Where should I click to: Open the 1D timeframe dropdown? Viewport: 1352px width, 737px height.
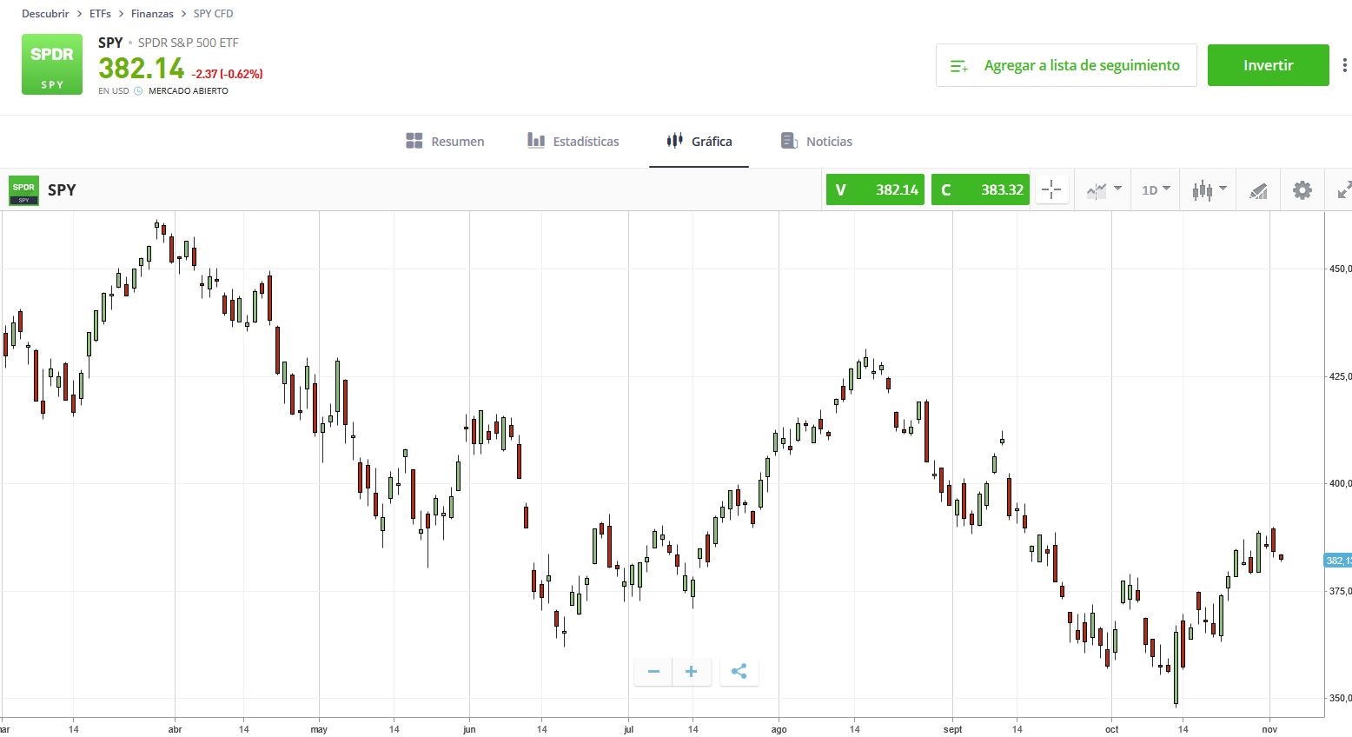(1156, 189)
